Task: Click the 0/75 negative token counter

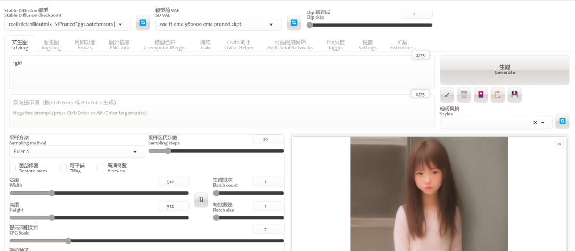Action: tap(420, 94)
